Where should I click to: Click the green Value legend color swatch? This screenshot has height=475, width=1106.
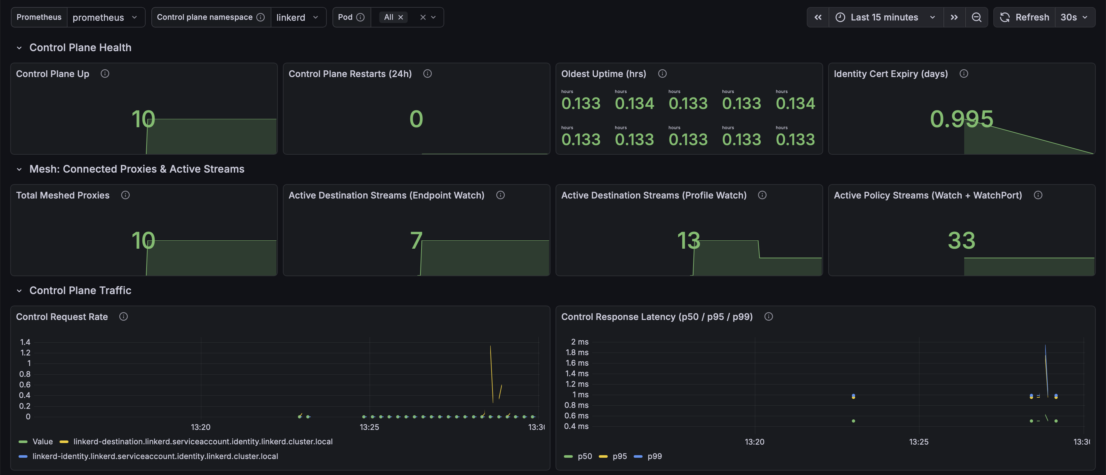pyautogui.click(x=23, y=441)
